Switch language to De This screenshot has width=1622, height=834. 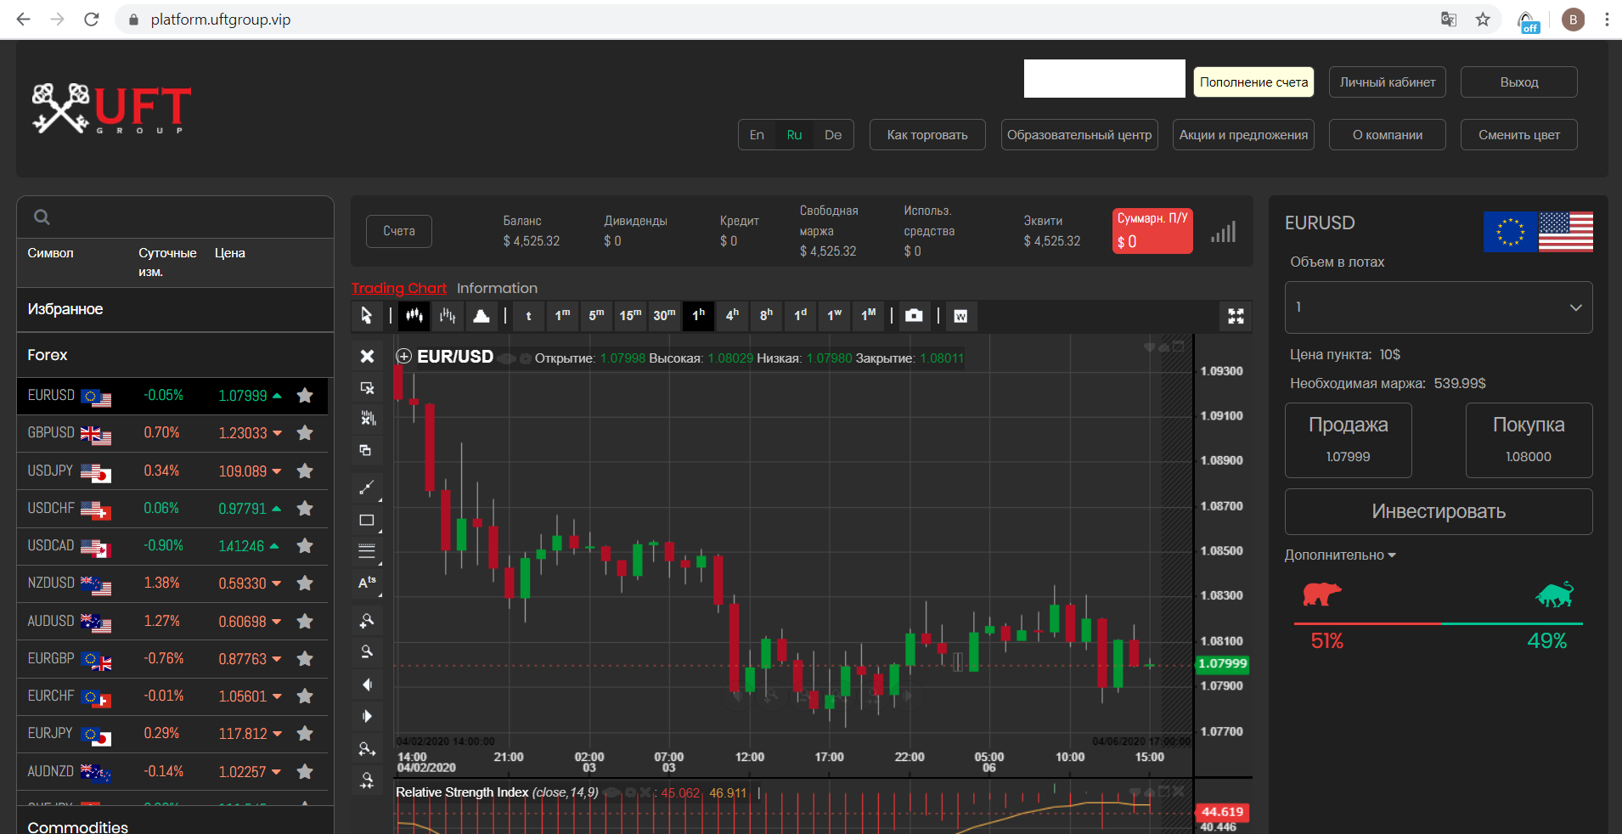tap(833, 135)
